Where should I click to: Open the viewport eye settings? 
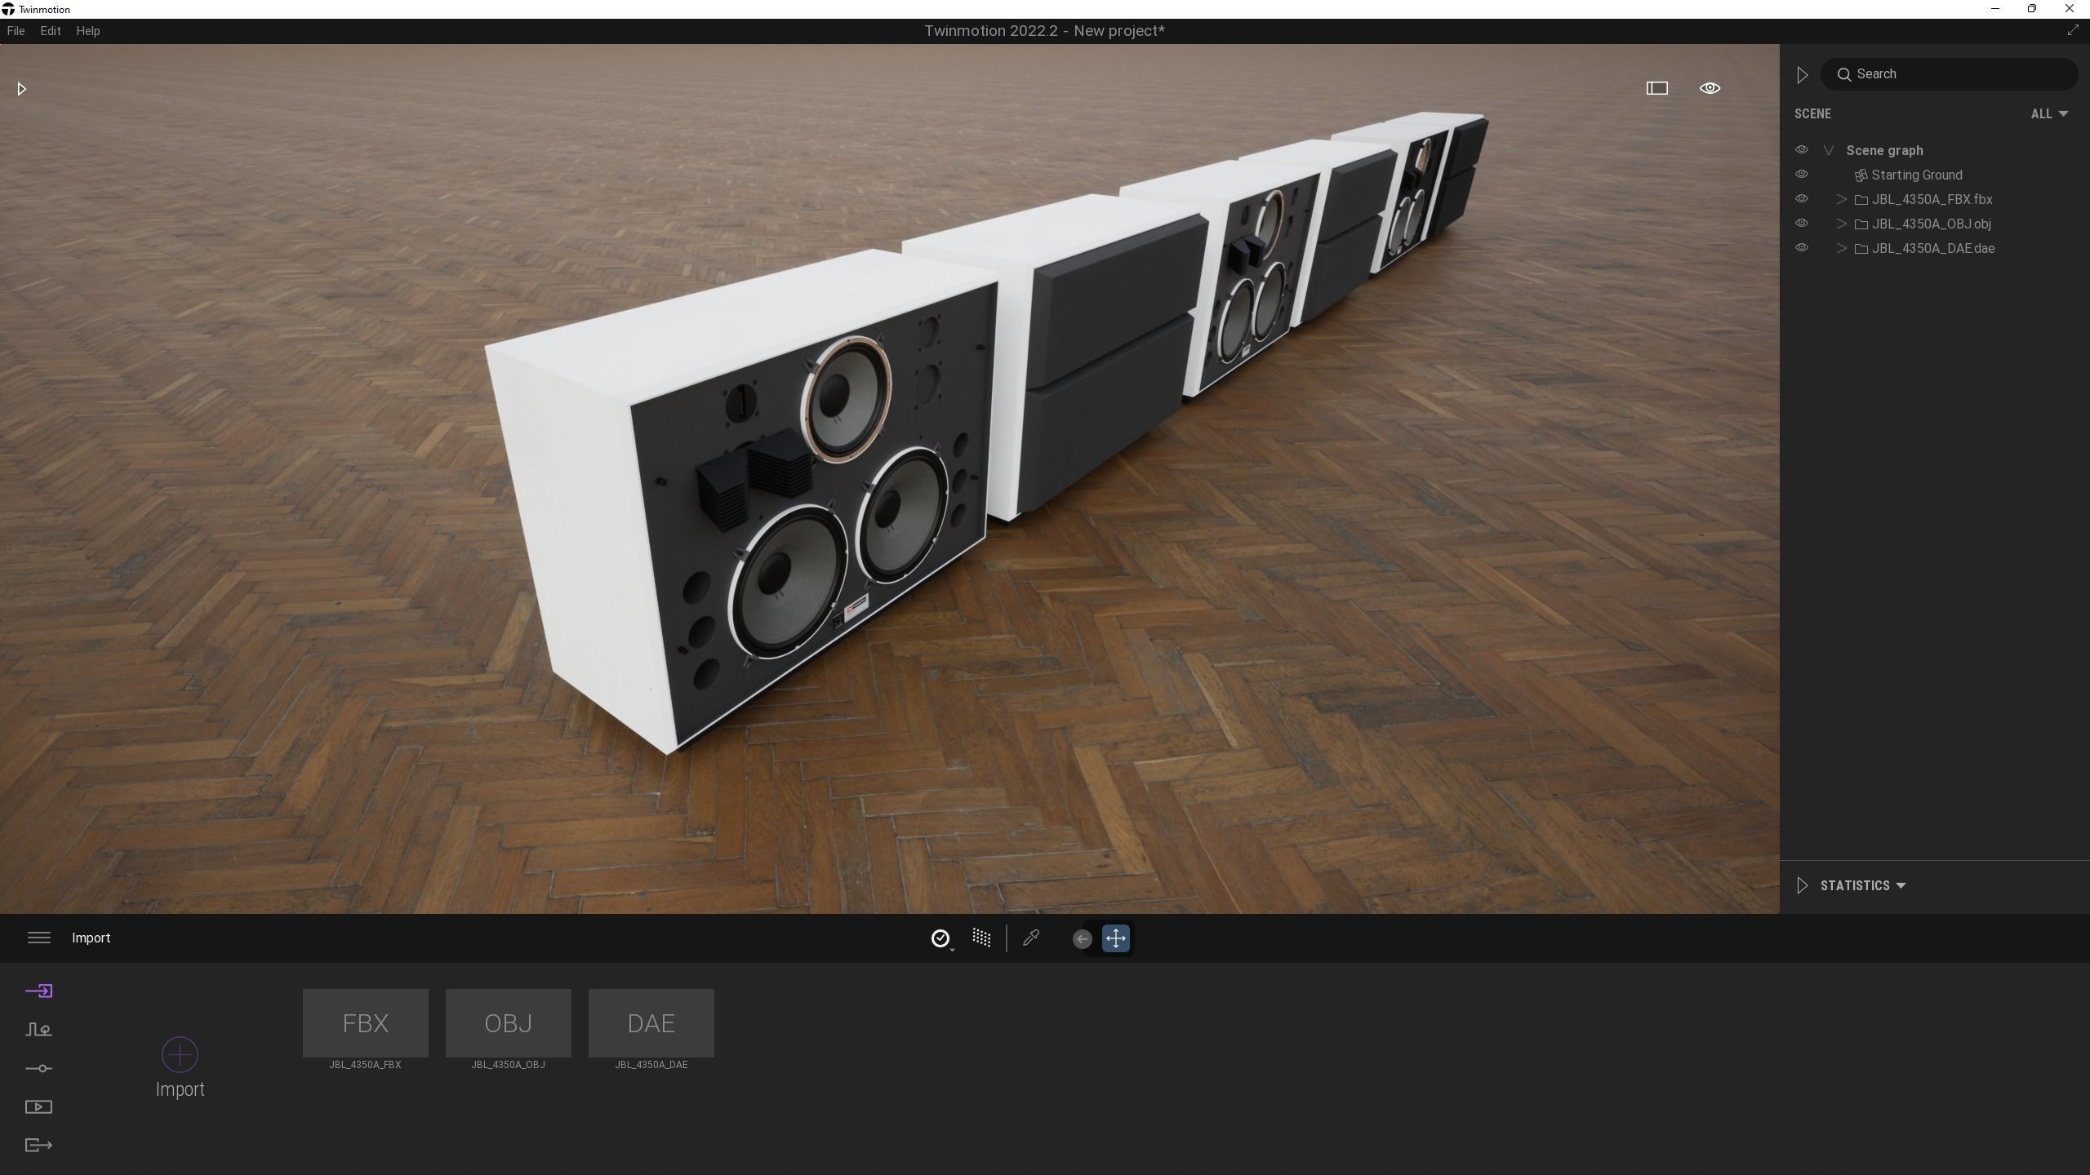pos(1710,88)
